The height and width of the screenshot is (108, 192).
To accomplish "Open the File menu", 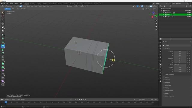I will tap(4, 4).
